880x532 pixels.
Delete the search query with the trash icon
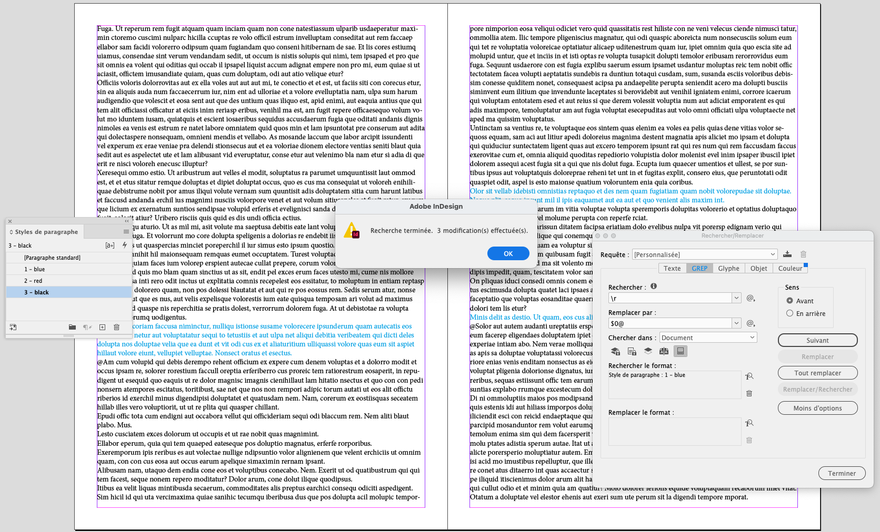coord(803,254)
